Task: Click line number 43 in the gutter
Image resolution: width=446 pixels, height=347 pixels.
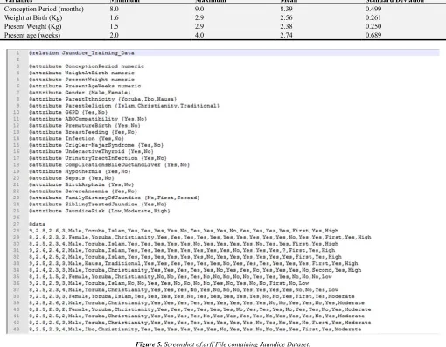Action: 17,330
